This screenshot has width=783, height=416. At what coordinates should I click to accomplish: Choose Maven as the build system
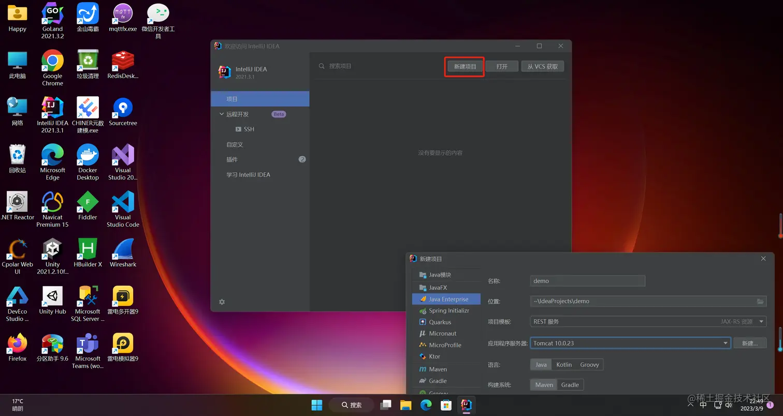click(544, 385)
